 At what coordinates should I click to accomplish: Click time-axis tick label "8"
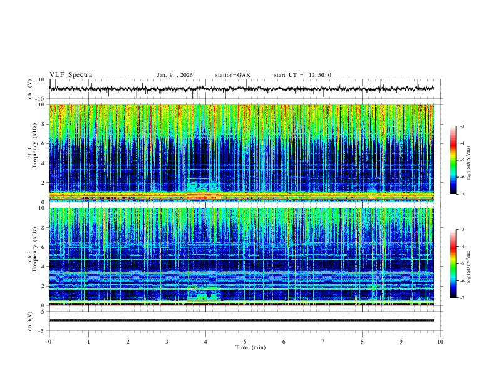click(x=362, y=342)
